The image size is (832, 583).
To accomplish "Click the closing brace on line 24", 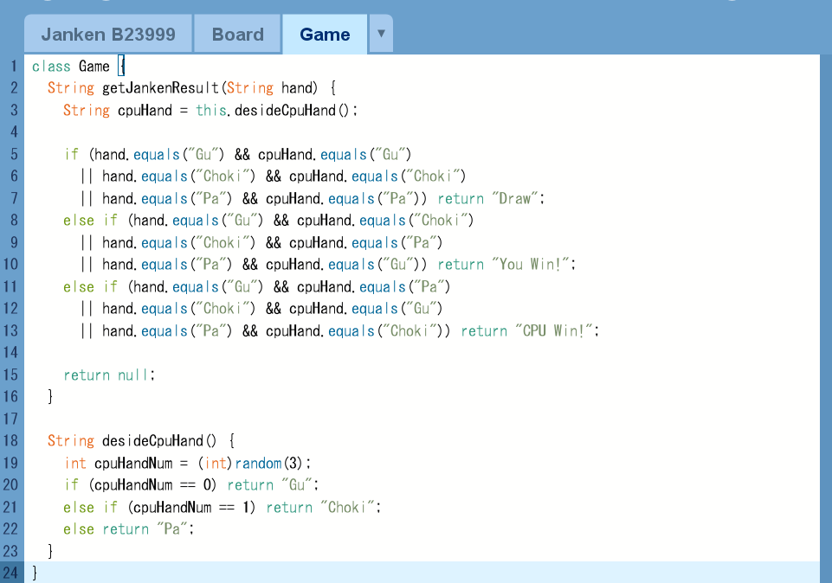I will pos(35,573).
